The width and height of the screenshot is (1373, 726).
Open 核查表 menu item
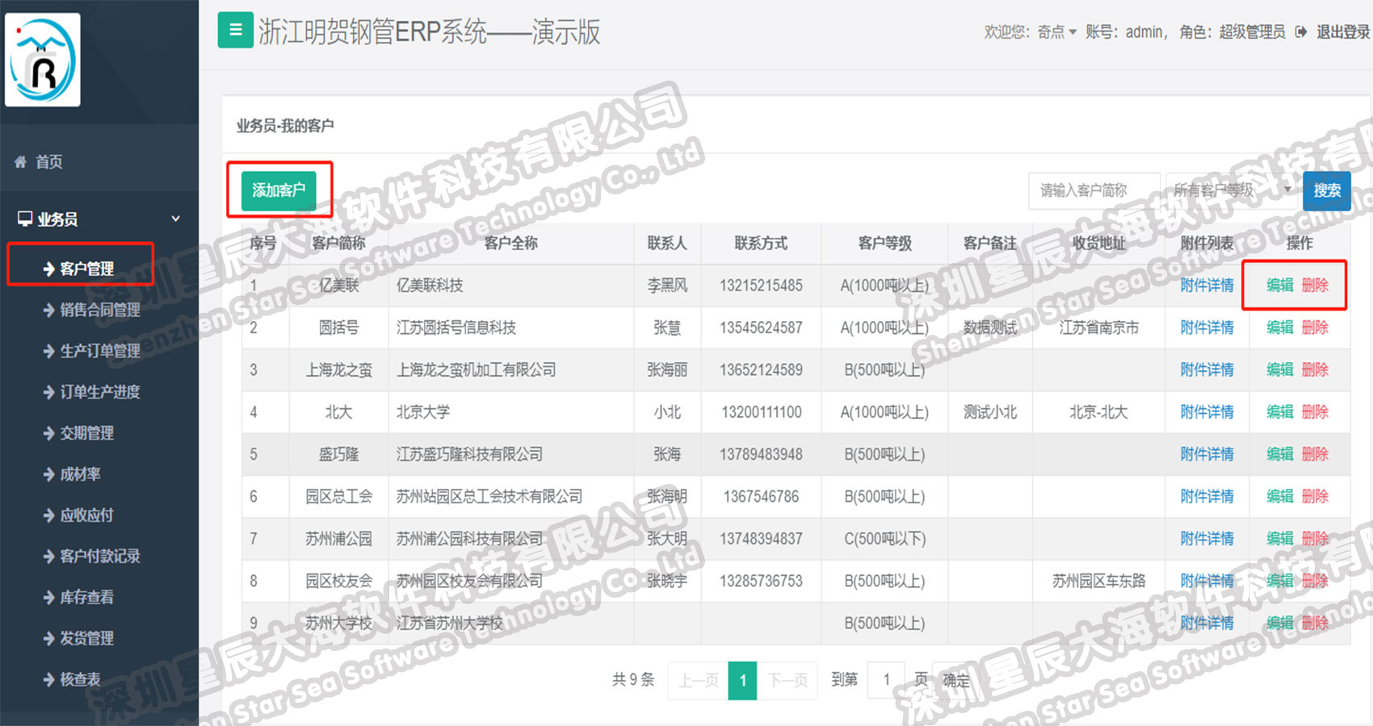[72, 679]
